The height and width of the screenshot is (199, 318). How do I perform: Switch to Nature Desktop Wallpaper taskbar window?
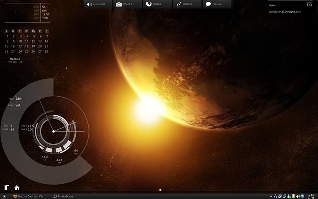click(31, 196)
